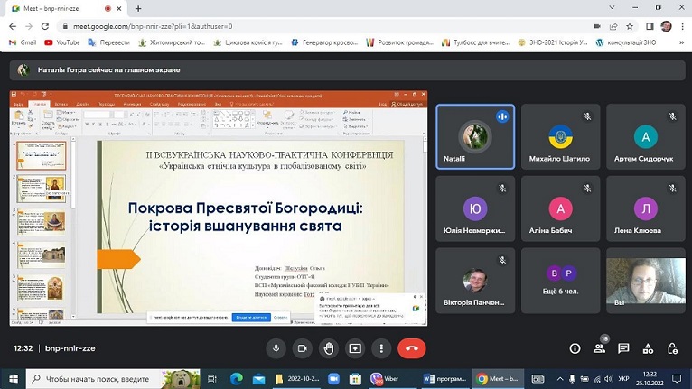Open the chat panel icon
Screen dimensions: 692x389
(623, 349)
